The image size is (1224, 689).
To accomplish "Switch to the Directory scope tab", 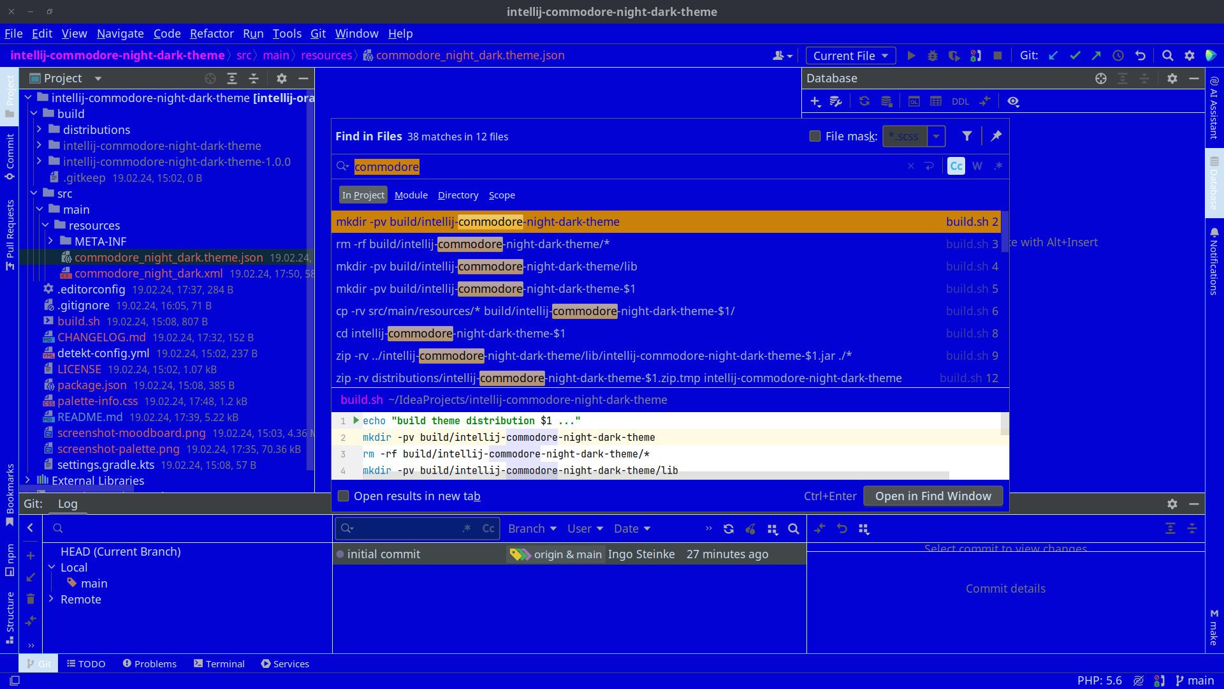I will [458, 195].
